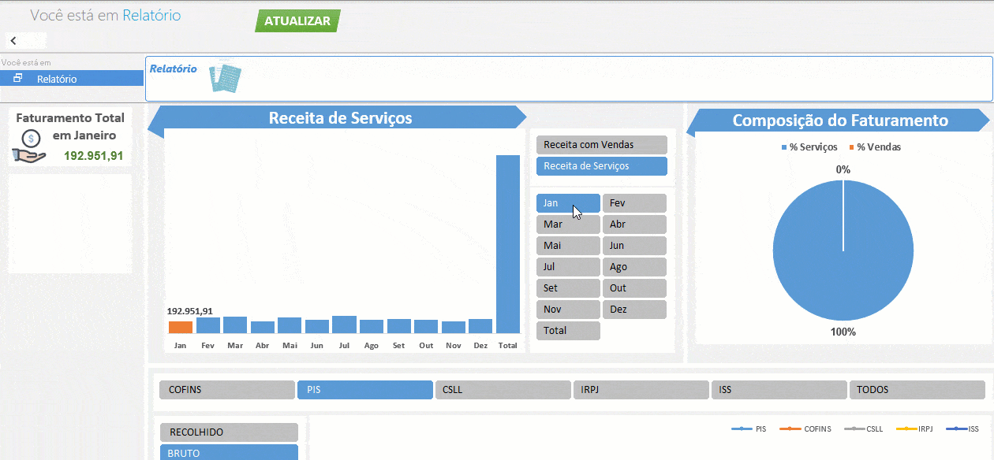The image size is (994, 460).
Task: Switch to the COFINS tax tab
Action: pos(227,390)
